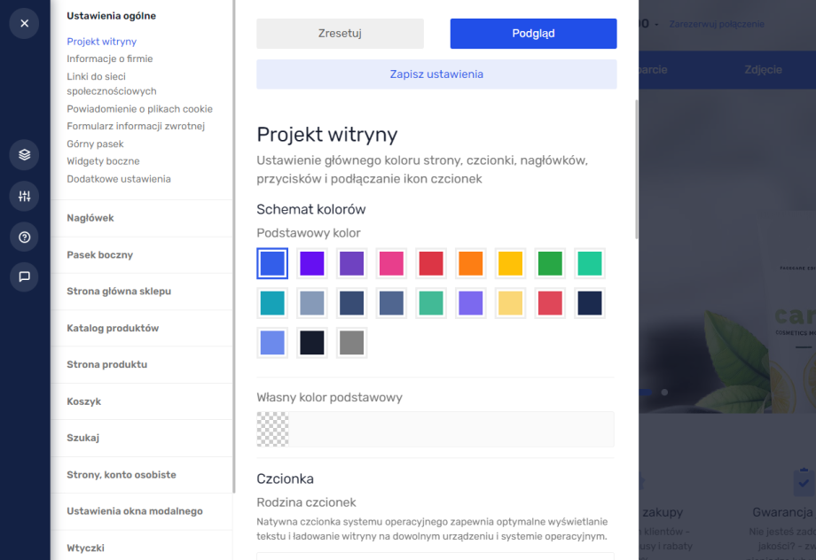This screenshot has height=560, width=816.
Task: Open the layers stack icon in sidebar
Action: click(x=24, y=155)
